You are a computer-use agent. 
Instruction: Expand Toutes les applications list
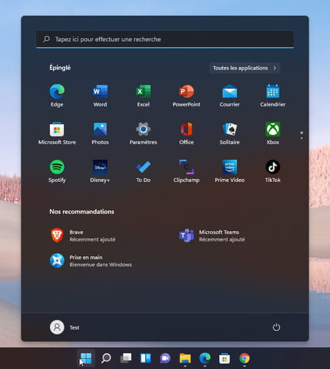click(x=244, y=68)
